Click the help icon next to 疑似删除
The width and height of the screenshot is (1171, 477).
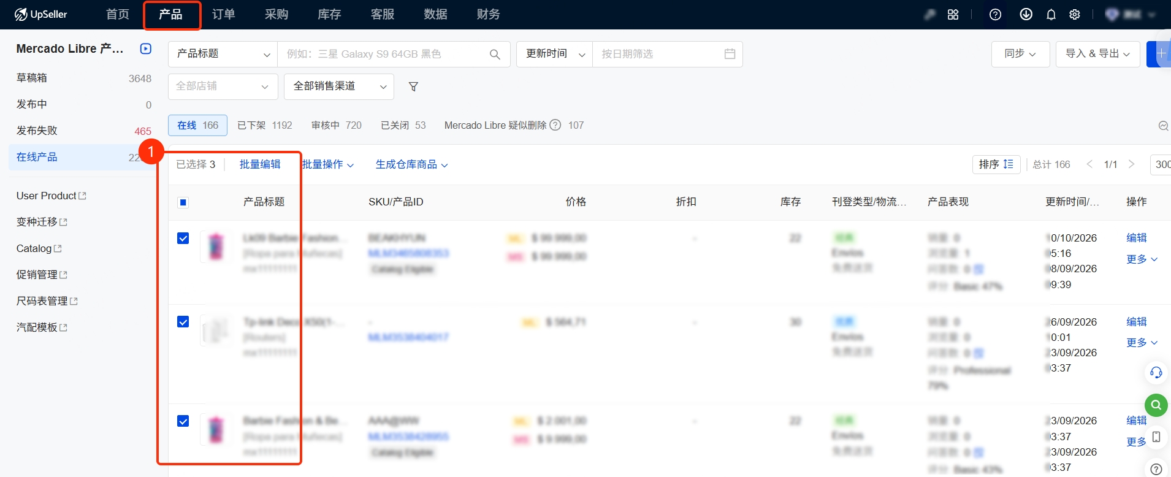coord(555,125)
